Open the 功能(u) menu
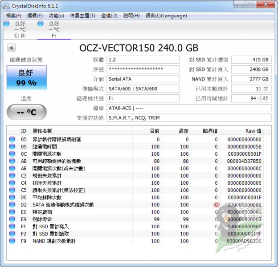Image resolution: width=278 pixels, height=267 pixels. (56, 16)
